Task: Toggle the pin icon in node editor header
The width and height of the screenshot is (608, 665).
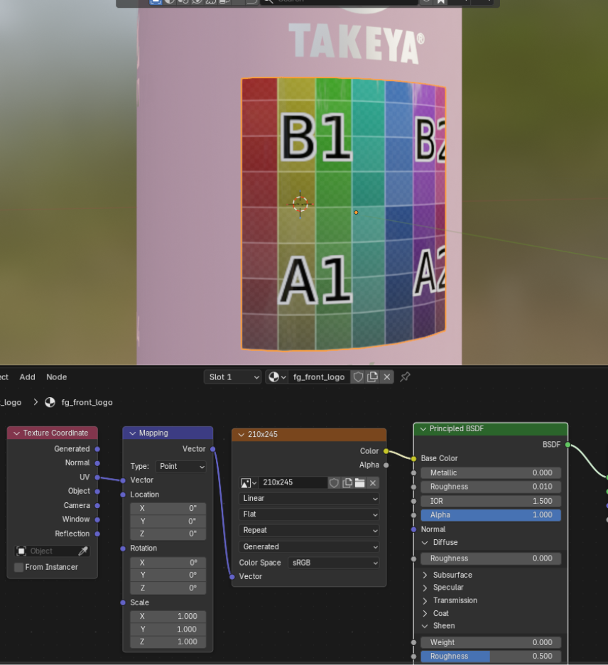Action: [405, 377]
